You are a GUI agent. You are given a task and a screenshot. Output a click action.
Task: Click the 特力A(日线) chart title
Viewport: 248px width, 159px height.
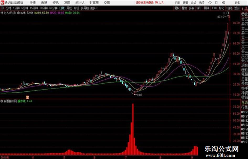[8, 13]
